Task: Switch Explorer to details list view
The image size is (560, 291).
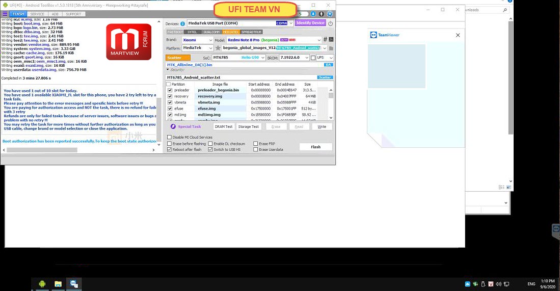Action: (501, 187)
